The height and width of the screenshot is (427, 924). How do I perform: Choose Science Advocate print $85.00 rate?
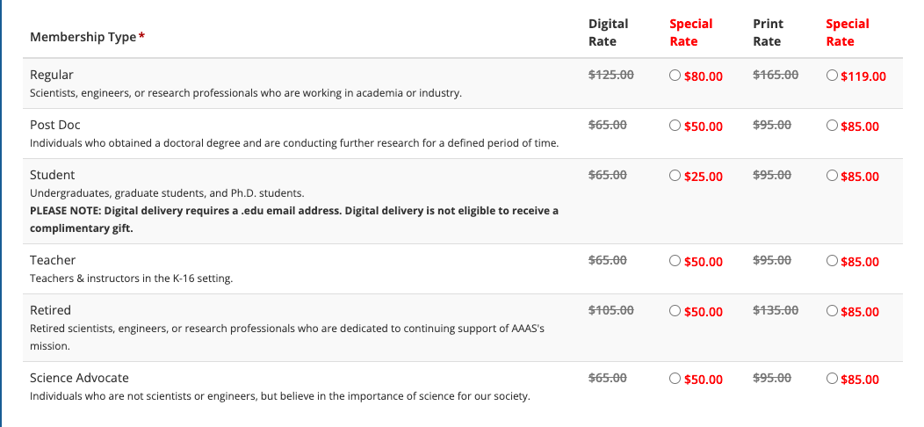click(832, 379)
